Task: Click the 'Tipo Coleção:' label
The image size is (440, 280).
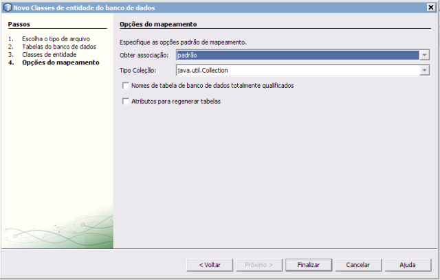Action: (138, 70)
